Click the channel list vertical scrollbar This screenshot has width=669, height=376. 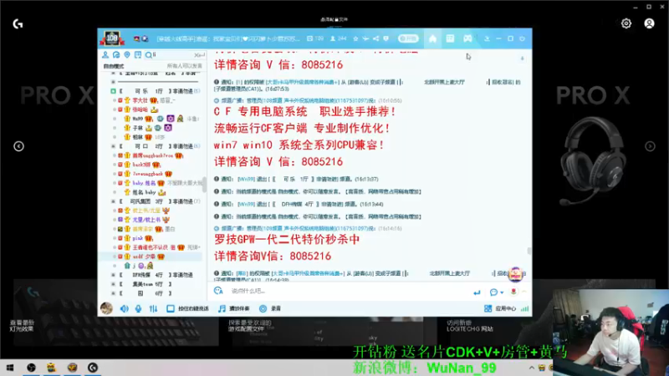(204, 184)
